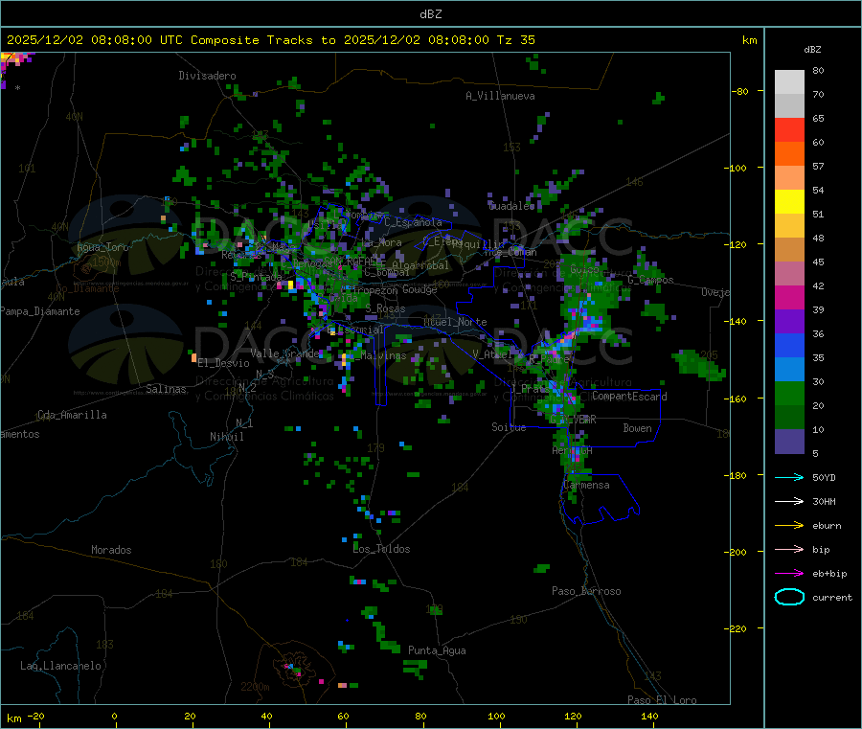Pick the deep orange 57–60 dBZ legend swatch

click(789, 154)
